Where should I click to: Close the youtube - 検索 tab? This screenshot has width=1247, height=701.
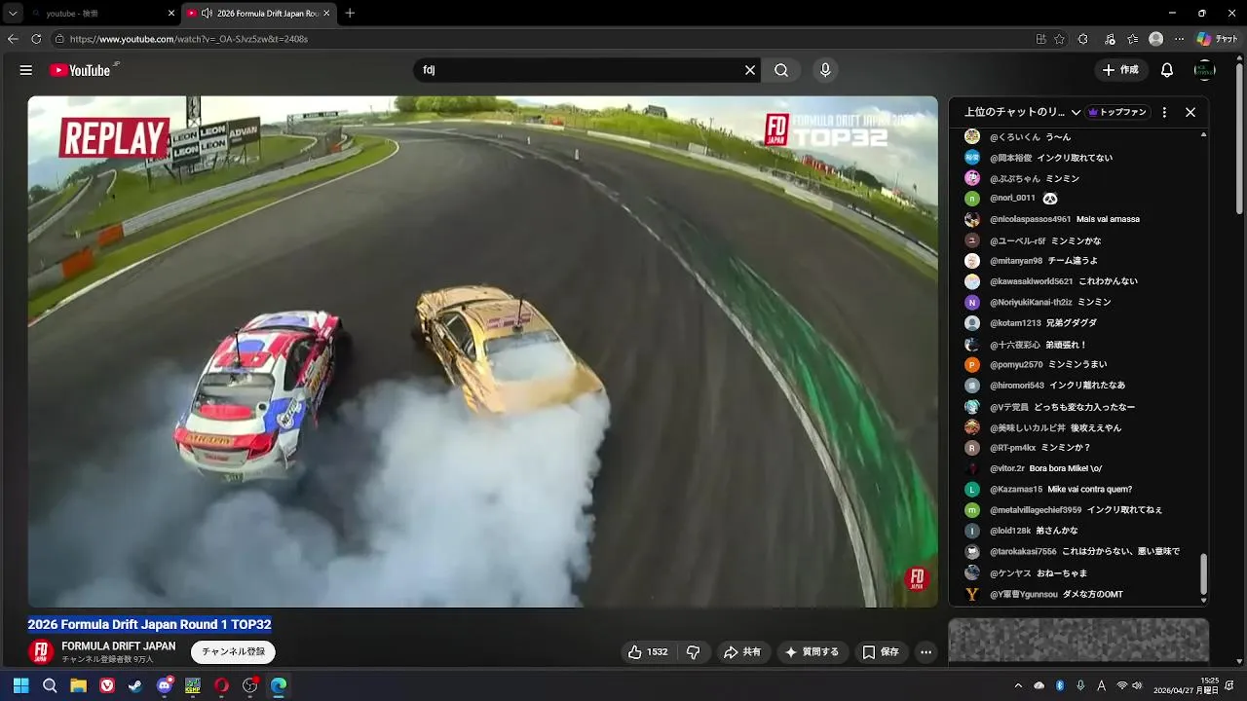click(171, 13)
